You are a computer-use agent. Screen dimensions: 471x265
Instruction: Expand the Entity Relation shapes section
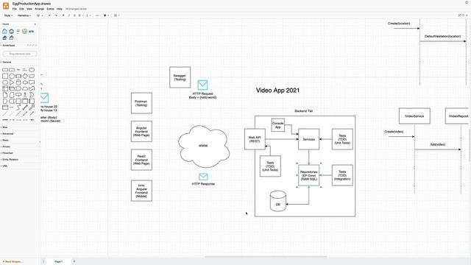click(10, 160)
